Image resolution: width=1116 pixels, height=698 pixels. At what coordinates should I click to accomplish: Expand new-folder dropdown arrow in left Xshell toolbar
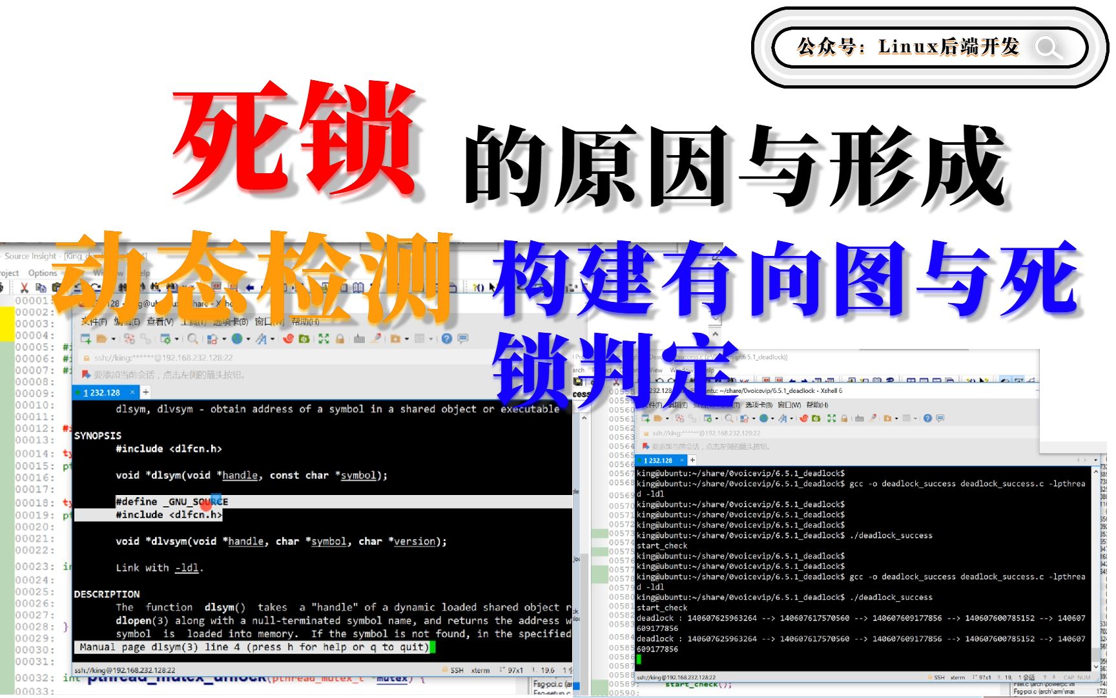pyautogui.click(x=407, y=339)
